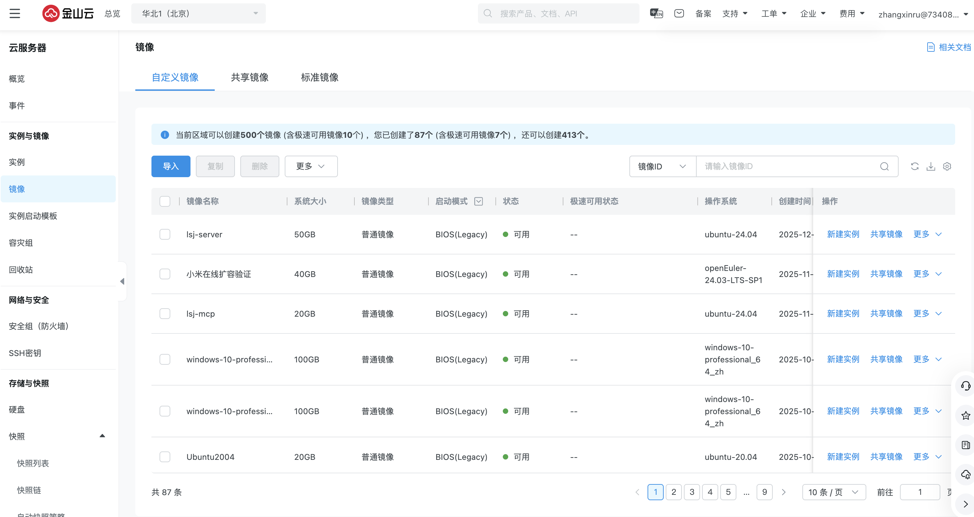Open the 华北1（北京） region dropdown
The image size is (974, 517).
(198, 13)
